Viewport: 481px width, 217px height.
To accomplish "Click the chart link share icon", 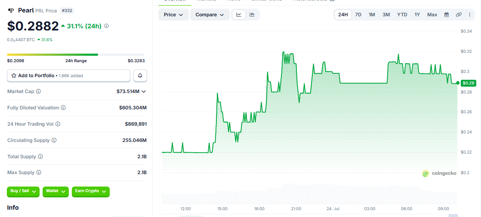I will (x=459, y=14).
